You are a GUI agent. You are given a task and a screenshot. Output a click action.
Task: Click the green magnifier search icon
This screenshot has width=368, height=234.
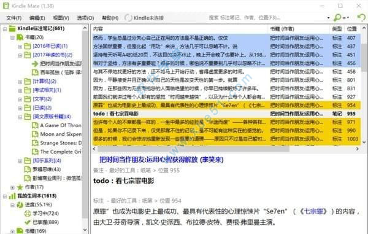[x=337, y=17]
